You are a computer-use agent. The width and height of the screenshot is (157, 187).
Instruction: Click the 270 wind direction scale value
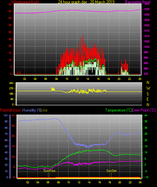tap(11, 89)
